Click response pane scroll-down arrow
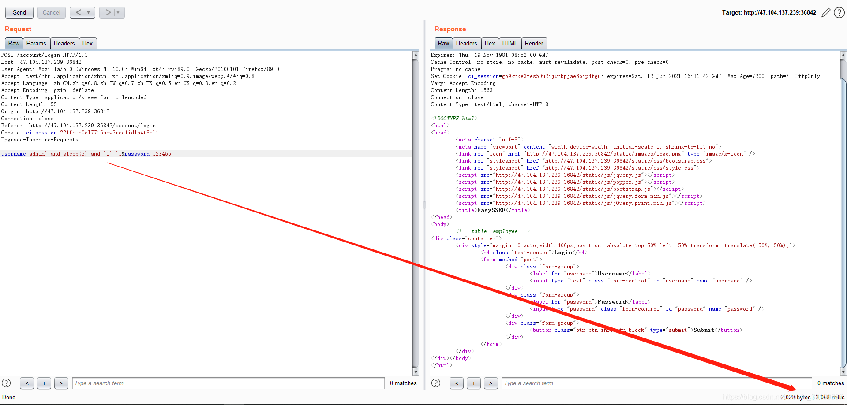Viewport: 847px width, 405px height. coord(843,372)
